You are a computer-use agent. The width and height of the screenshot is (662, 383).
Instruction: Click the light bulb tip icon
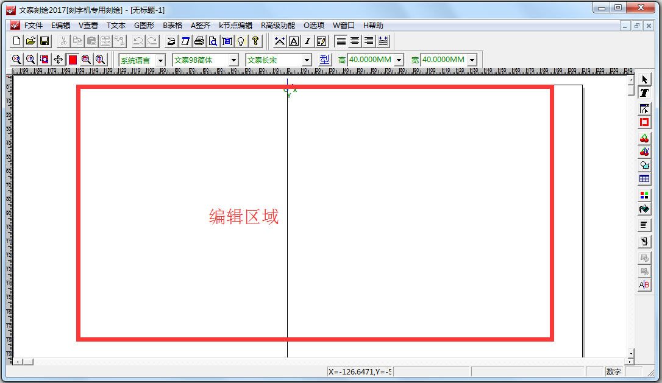(241, 41)
